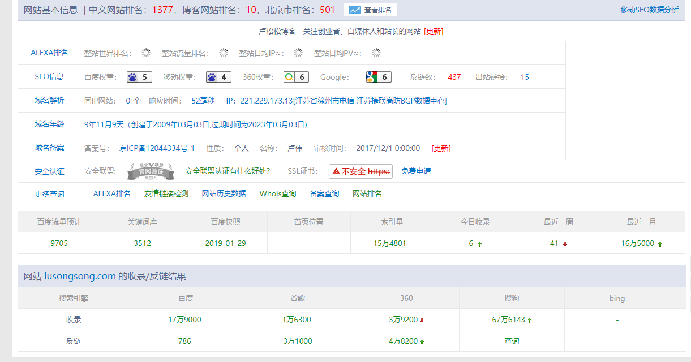Click 博客网站排名 value 10
The image size is (691, 362).
tap(251, 10)
